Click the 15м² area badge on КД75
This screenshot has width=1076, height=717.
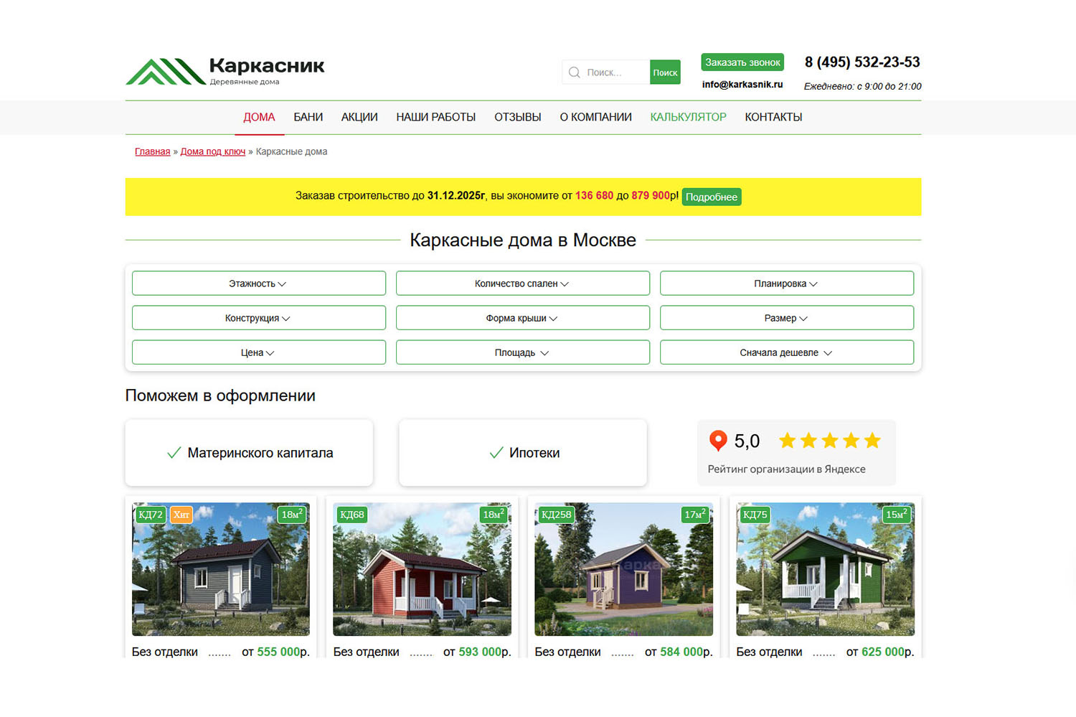pos(896,515)
